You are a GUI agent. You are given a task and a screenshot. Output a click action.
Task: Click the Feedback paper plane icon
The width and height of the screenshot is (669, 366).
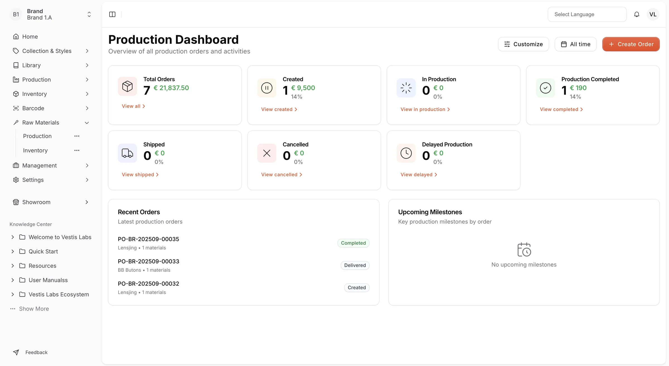[16, 352]
